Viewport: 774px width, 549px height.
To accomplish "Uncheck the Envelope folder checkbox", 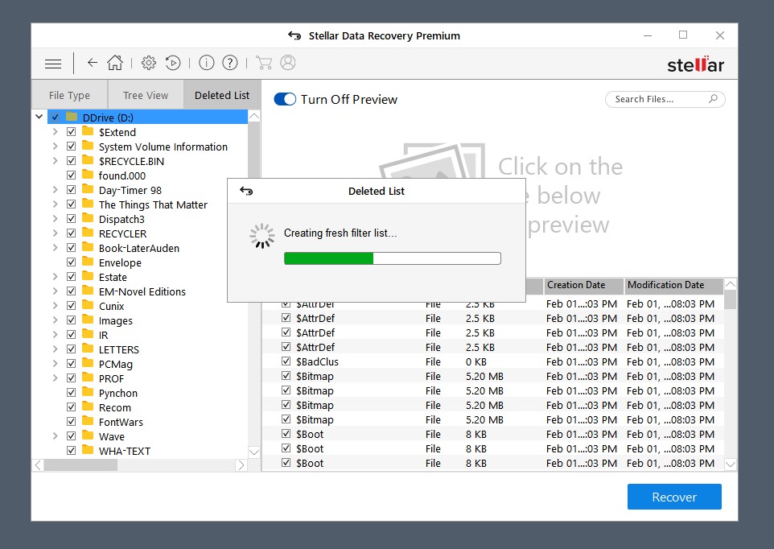I will tap(71, 262).
